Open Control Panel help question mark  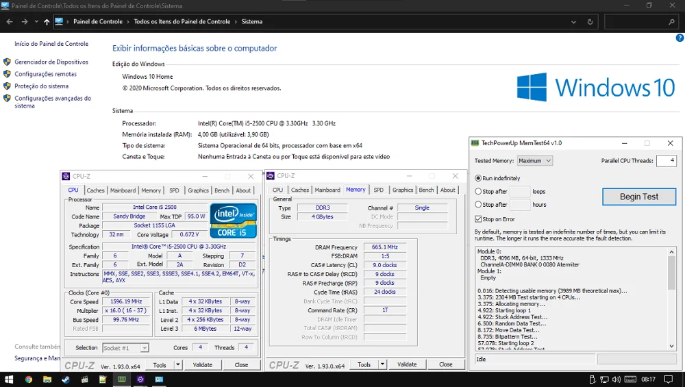coord(680,38)
